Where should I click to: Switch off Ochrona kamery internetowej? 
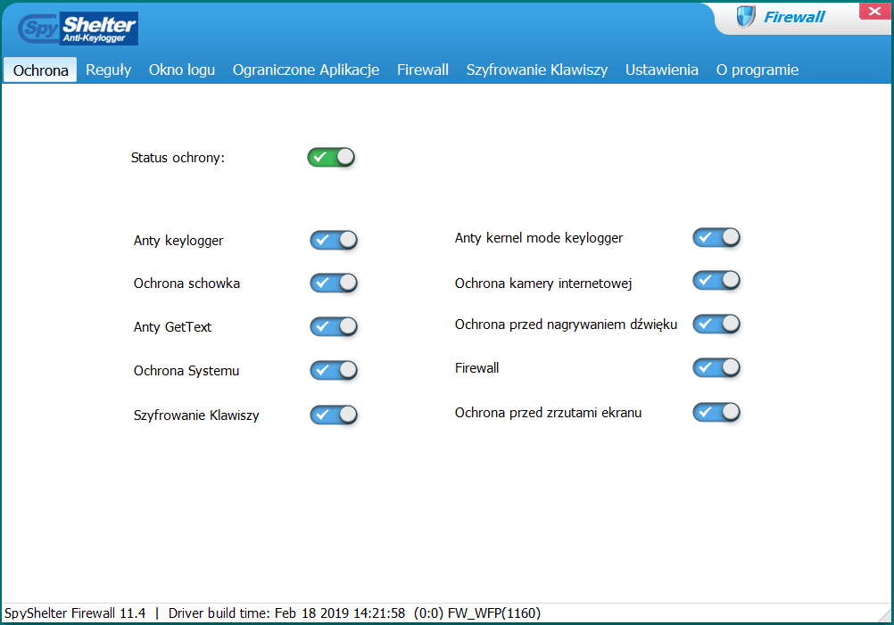coord(716,280)
